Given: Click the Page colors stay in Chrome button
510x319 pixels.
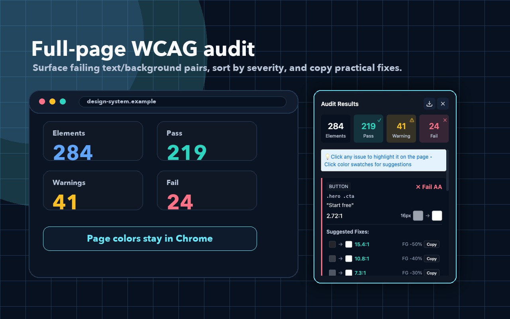Looking at the screenshot, I should [150, 238].
